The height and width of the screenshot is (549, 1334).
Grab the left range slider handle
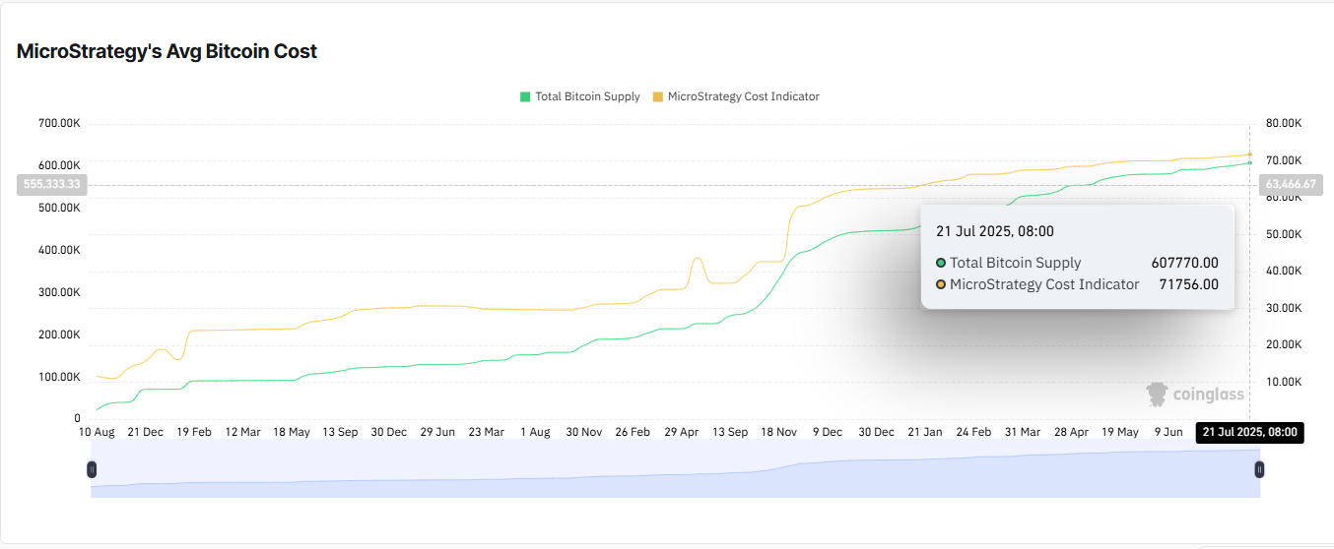92,470
